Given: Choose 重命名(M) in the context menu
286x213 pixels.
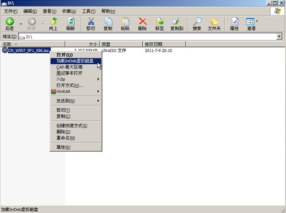Looking at the screenshot, I should (x=76, y=138).
